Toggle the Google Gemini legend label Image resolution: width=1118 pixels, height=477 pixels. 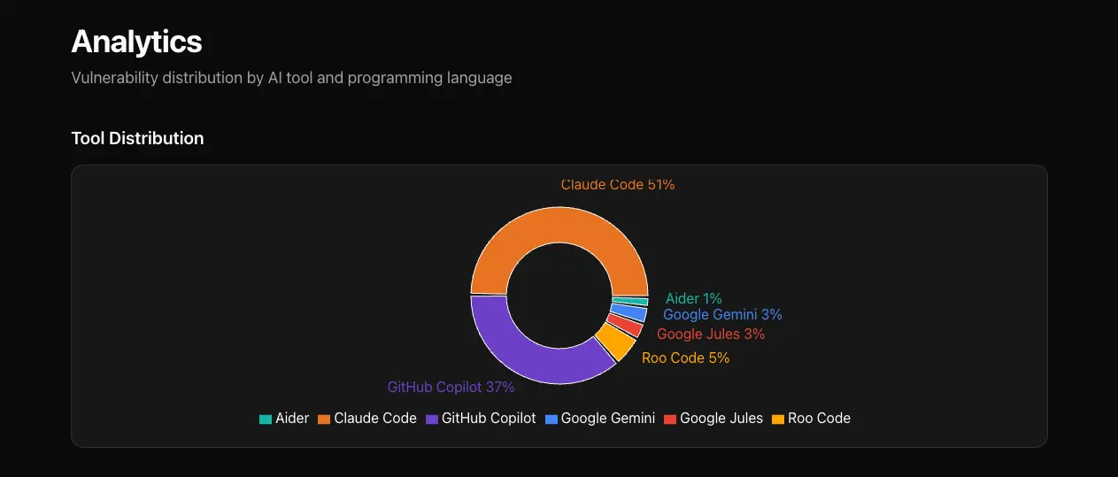[x=608, y=419]
